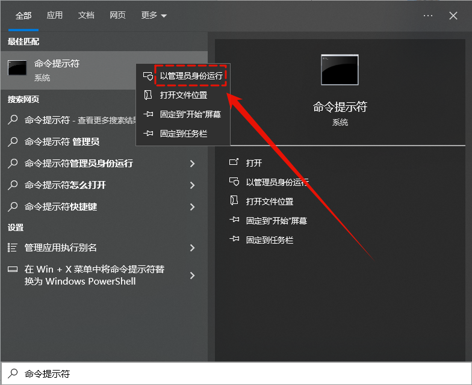This screenshot has height=385, width=472.
Task: Expand chevron for 命令提示符怎么打开
Action: coord(193,185)
